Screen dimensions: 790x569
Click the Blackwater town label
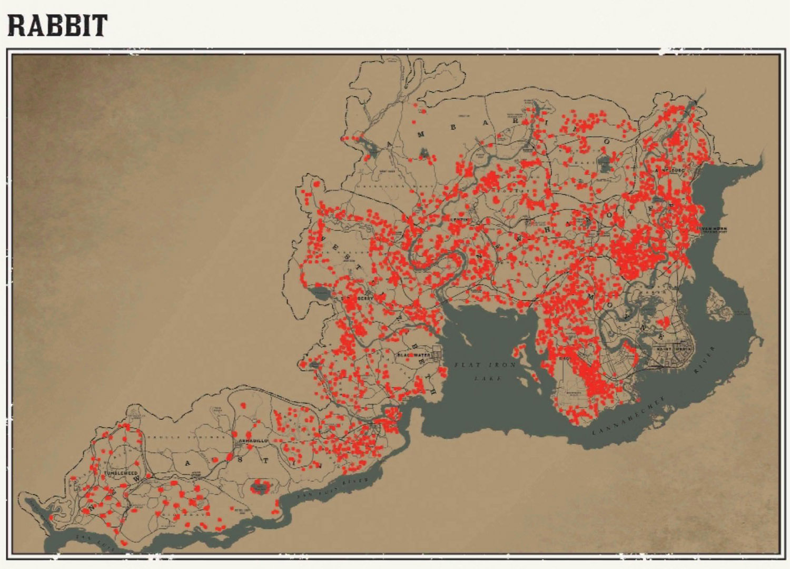click(414, 355)
